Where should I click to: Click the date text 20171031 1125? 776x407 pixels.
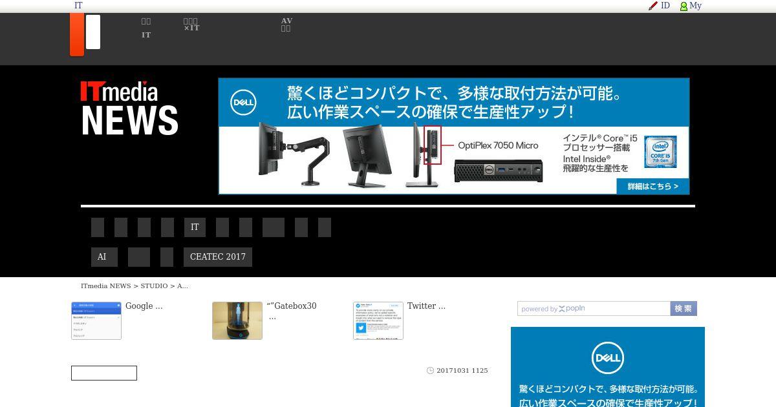462,371
